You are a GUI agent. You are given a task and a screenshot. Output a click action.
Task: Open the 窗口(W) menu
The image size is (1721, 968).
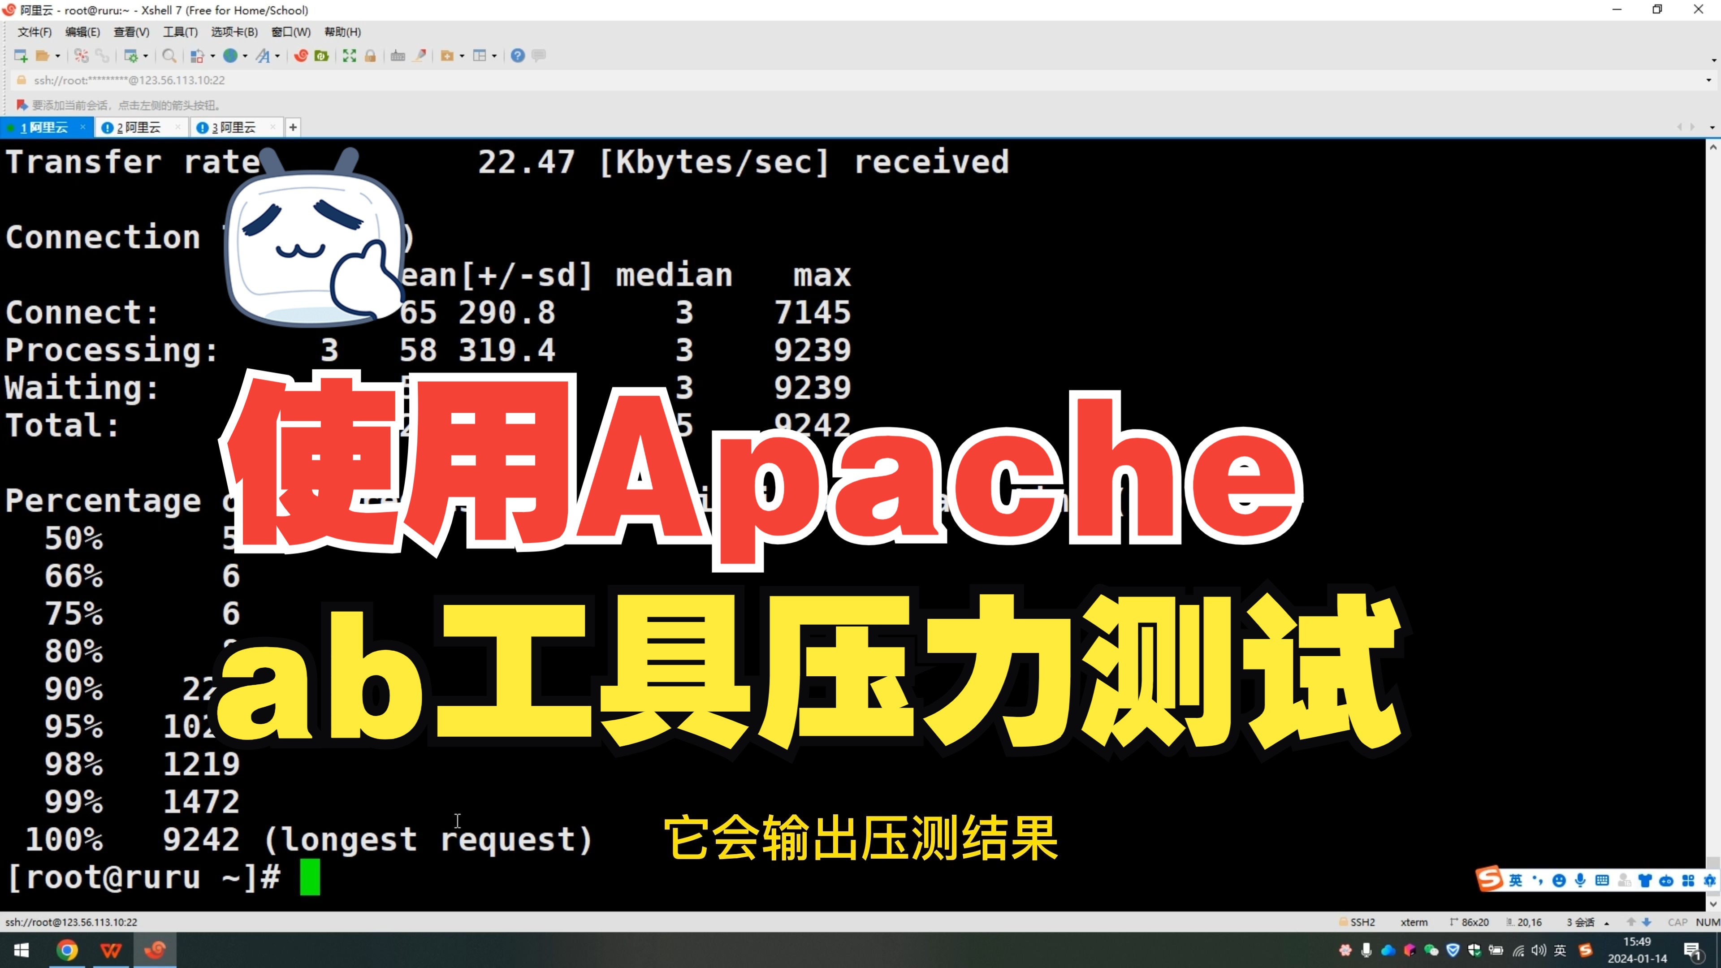[x=290, y=32]
